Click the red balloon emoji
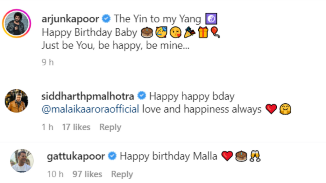Image resolution: width=326 pixels, height=183 pixels. (x=215, y=32)
